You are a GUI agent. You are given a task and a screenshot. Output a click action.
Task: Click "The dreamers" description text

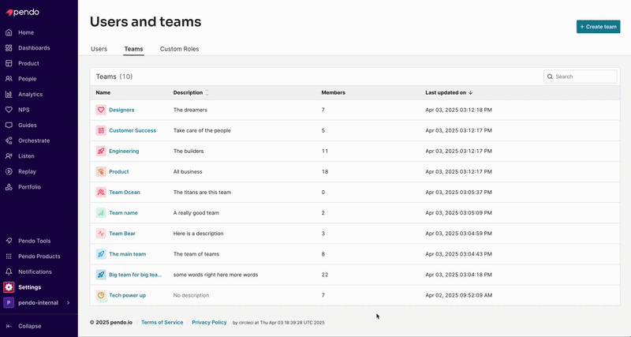click(190, 110)
